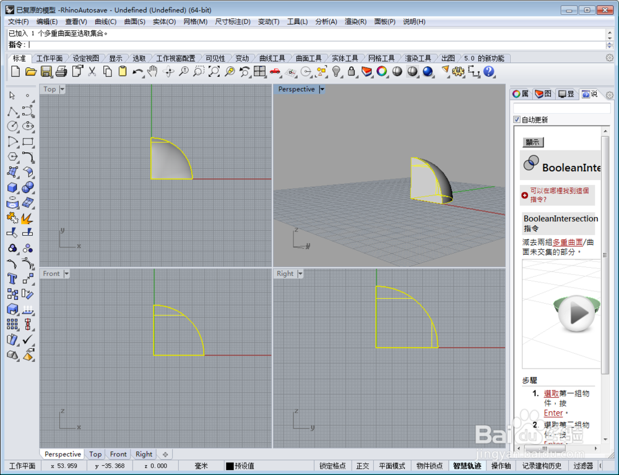619x475 pixels.
Task: Click the checkmark icon in sidebar
Action: click(28, 340)
